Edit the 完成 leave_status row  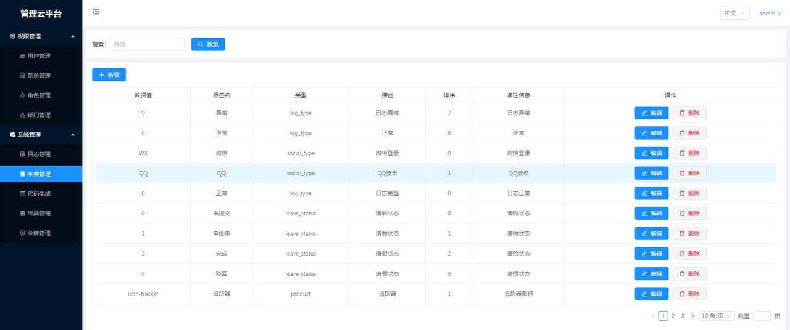(652, 254)
